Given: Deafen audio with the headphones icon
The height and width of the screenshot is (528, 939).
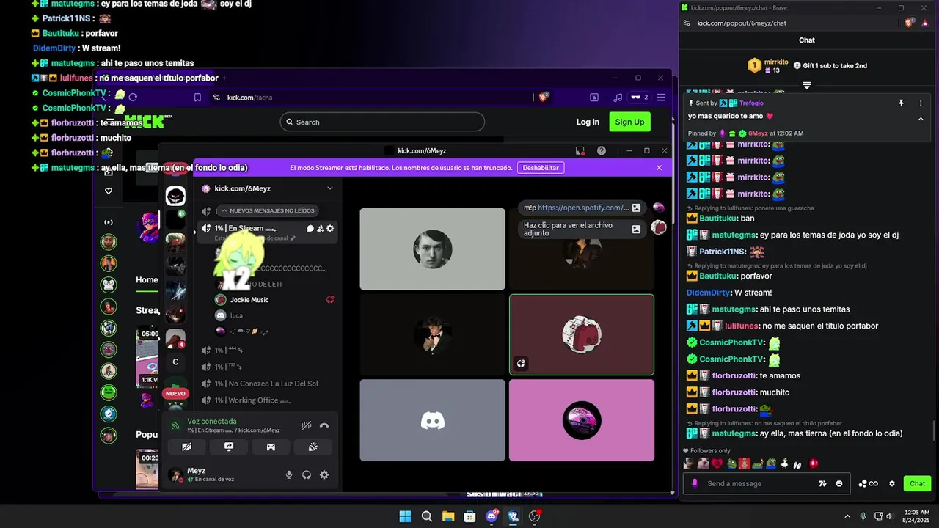Looking at the screenshot, I should (307, 475).
